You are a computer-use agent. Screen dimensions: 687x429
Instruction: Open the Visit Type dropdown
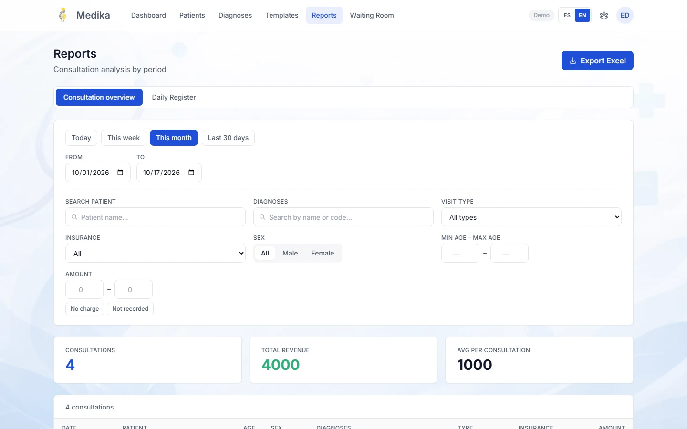[x=531, y=217]
